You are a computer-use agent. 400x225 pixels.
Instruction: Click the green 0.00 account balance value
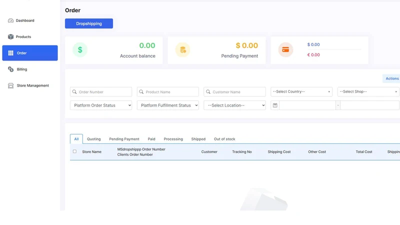(x=147, y=45)
